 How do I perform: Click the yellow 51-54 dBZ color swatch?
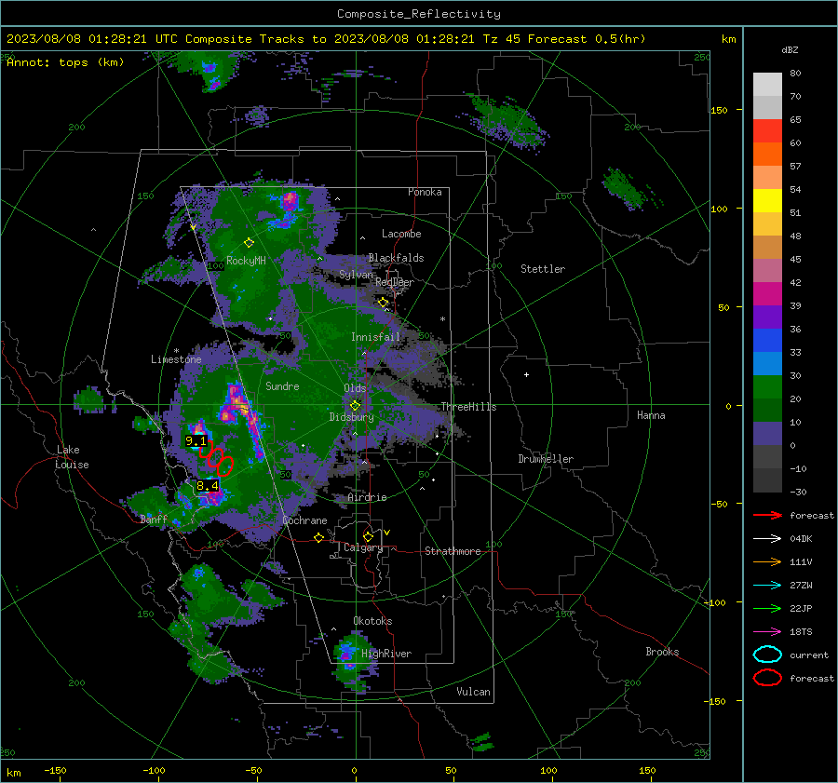767,201
